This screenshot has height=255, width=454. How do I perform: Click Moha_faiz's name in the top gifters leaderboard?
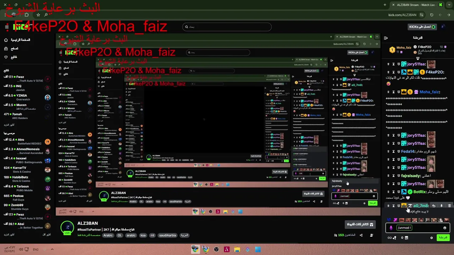404,47
